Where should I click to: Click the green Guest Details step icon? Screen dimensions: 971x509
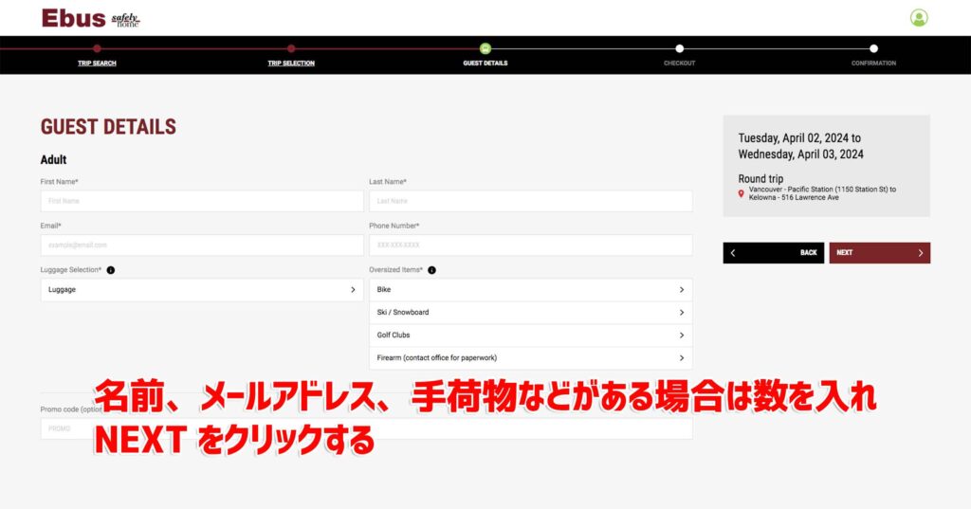pyautogui.click(x=485, y=48)
